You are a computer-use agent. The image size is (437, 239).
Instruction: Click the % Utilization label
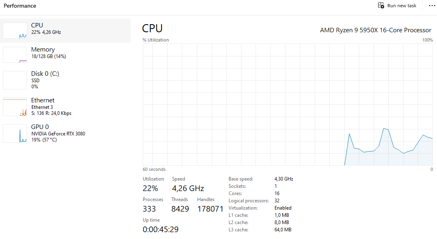[156, 40]
